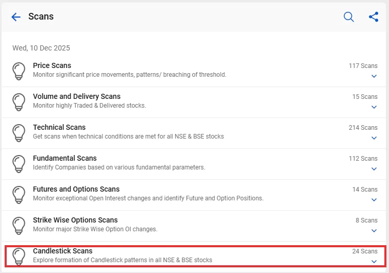Click the share icon

374,17
